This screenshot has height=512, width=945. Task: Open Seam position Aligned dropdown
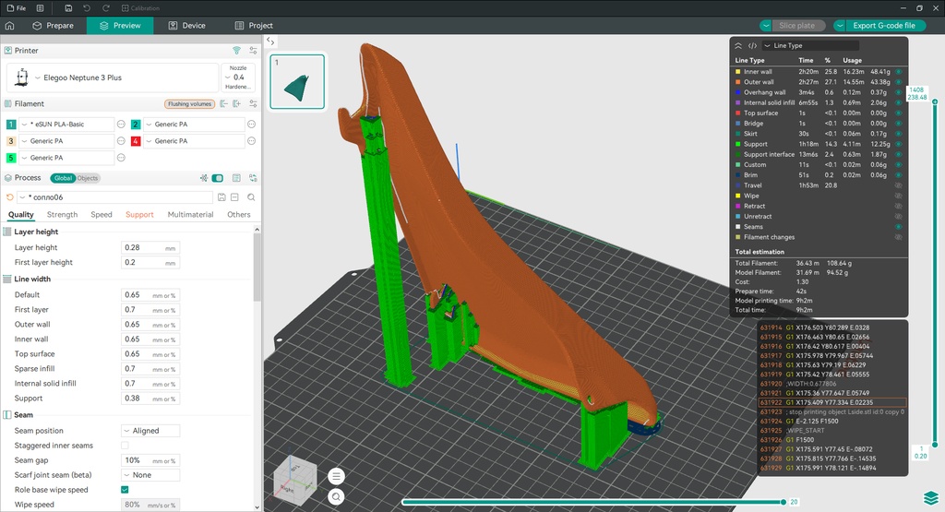[150, 431]
